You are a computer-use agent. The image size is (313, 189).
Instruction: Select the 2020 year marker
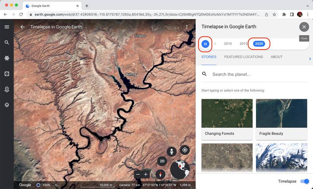259,44
